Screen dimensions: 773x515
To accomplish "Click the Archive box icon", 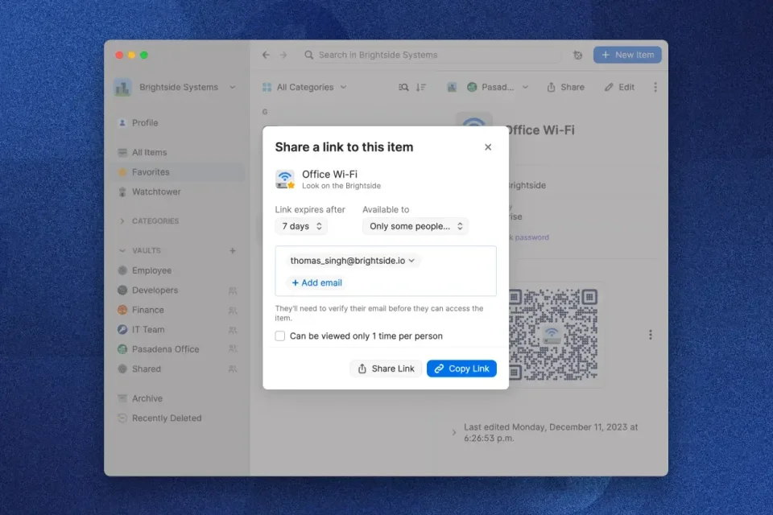I will pos(122,398).
